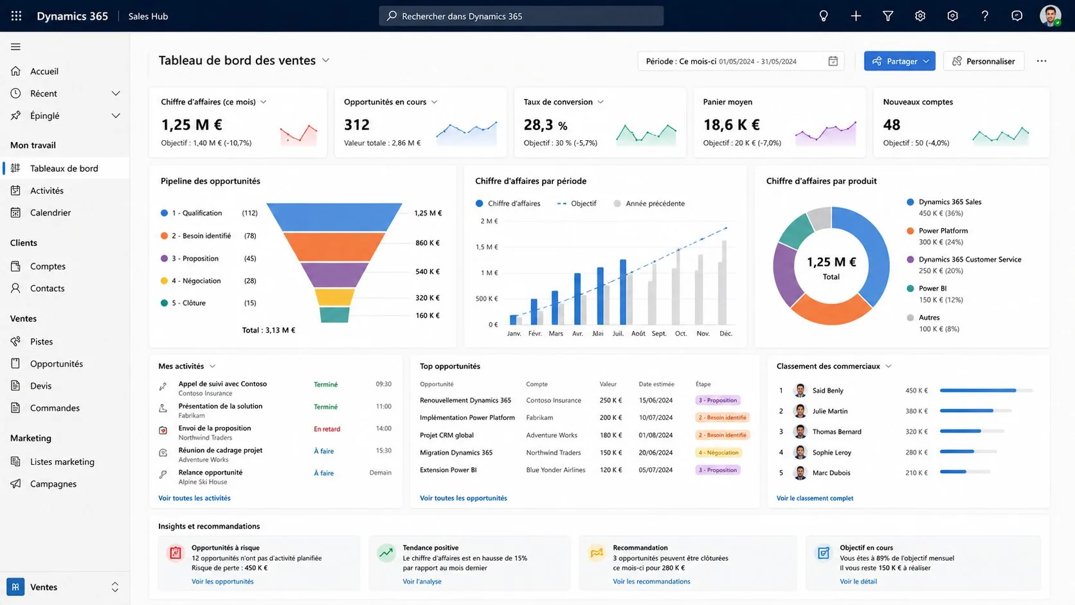Click the Calendrier sidebar icon

click(15, 212)
